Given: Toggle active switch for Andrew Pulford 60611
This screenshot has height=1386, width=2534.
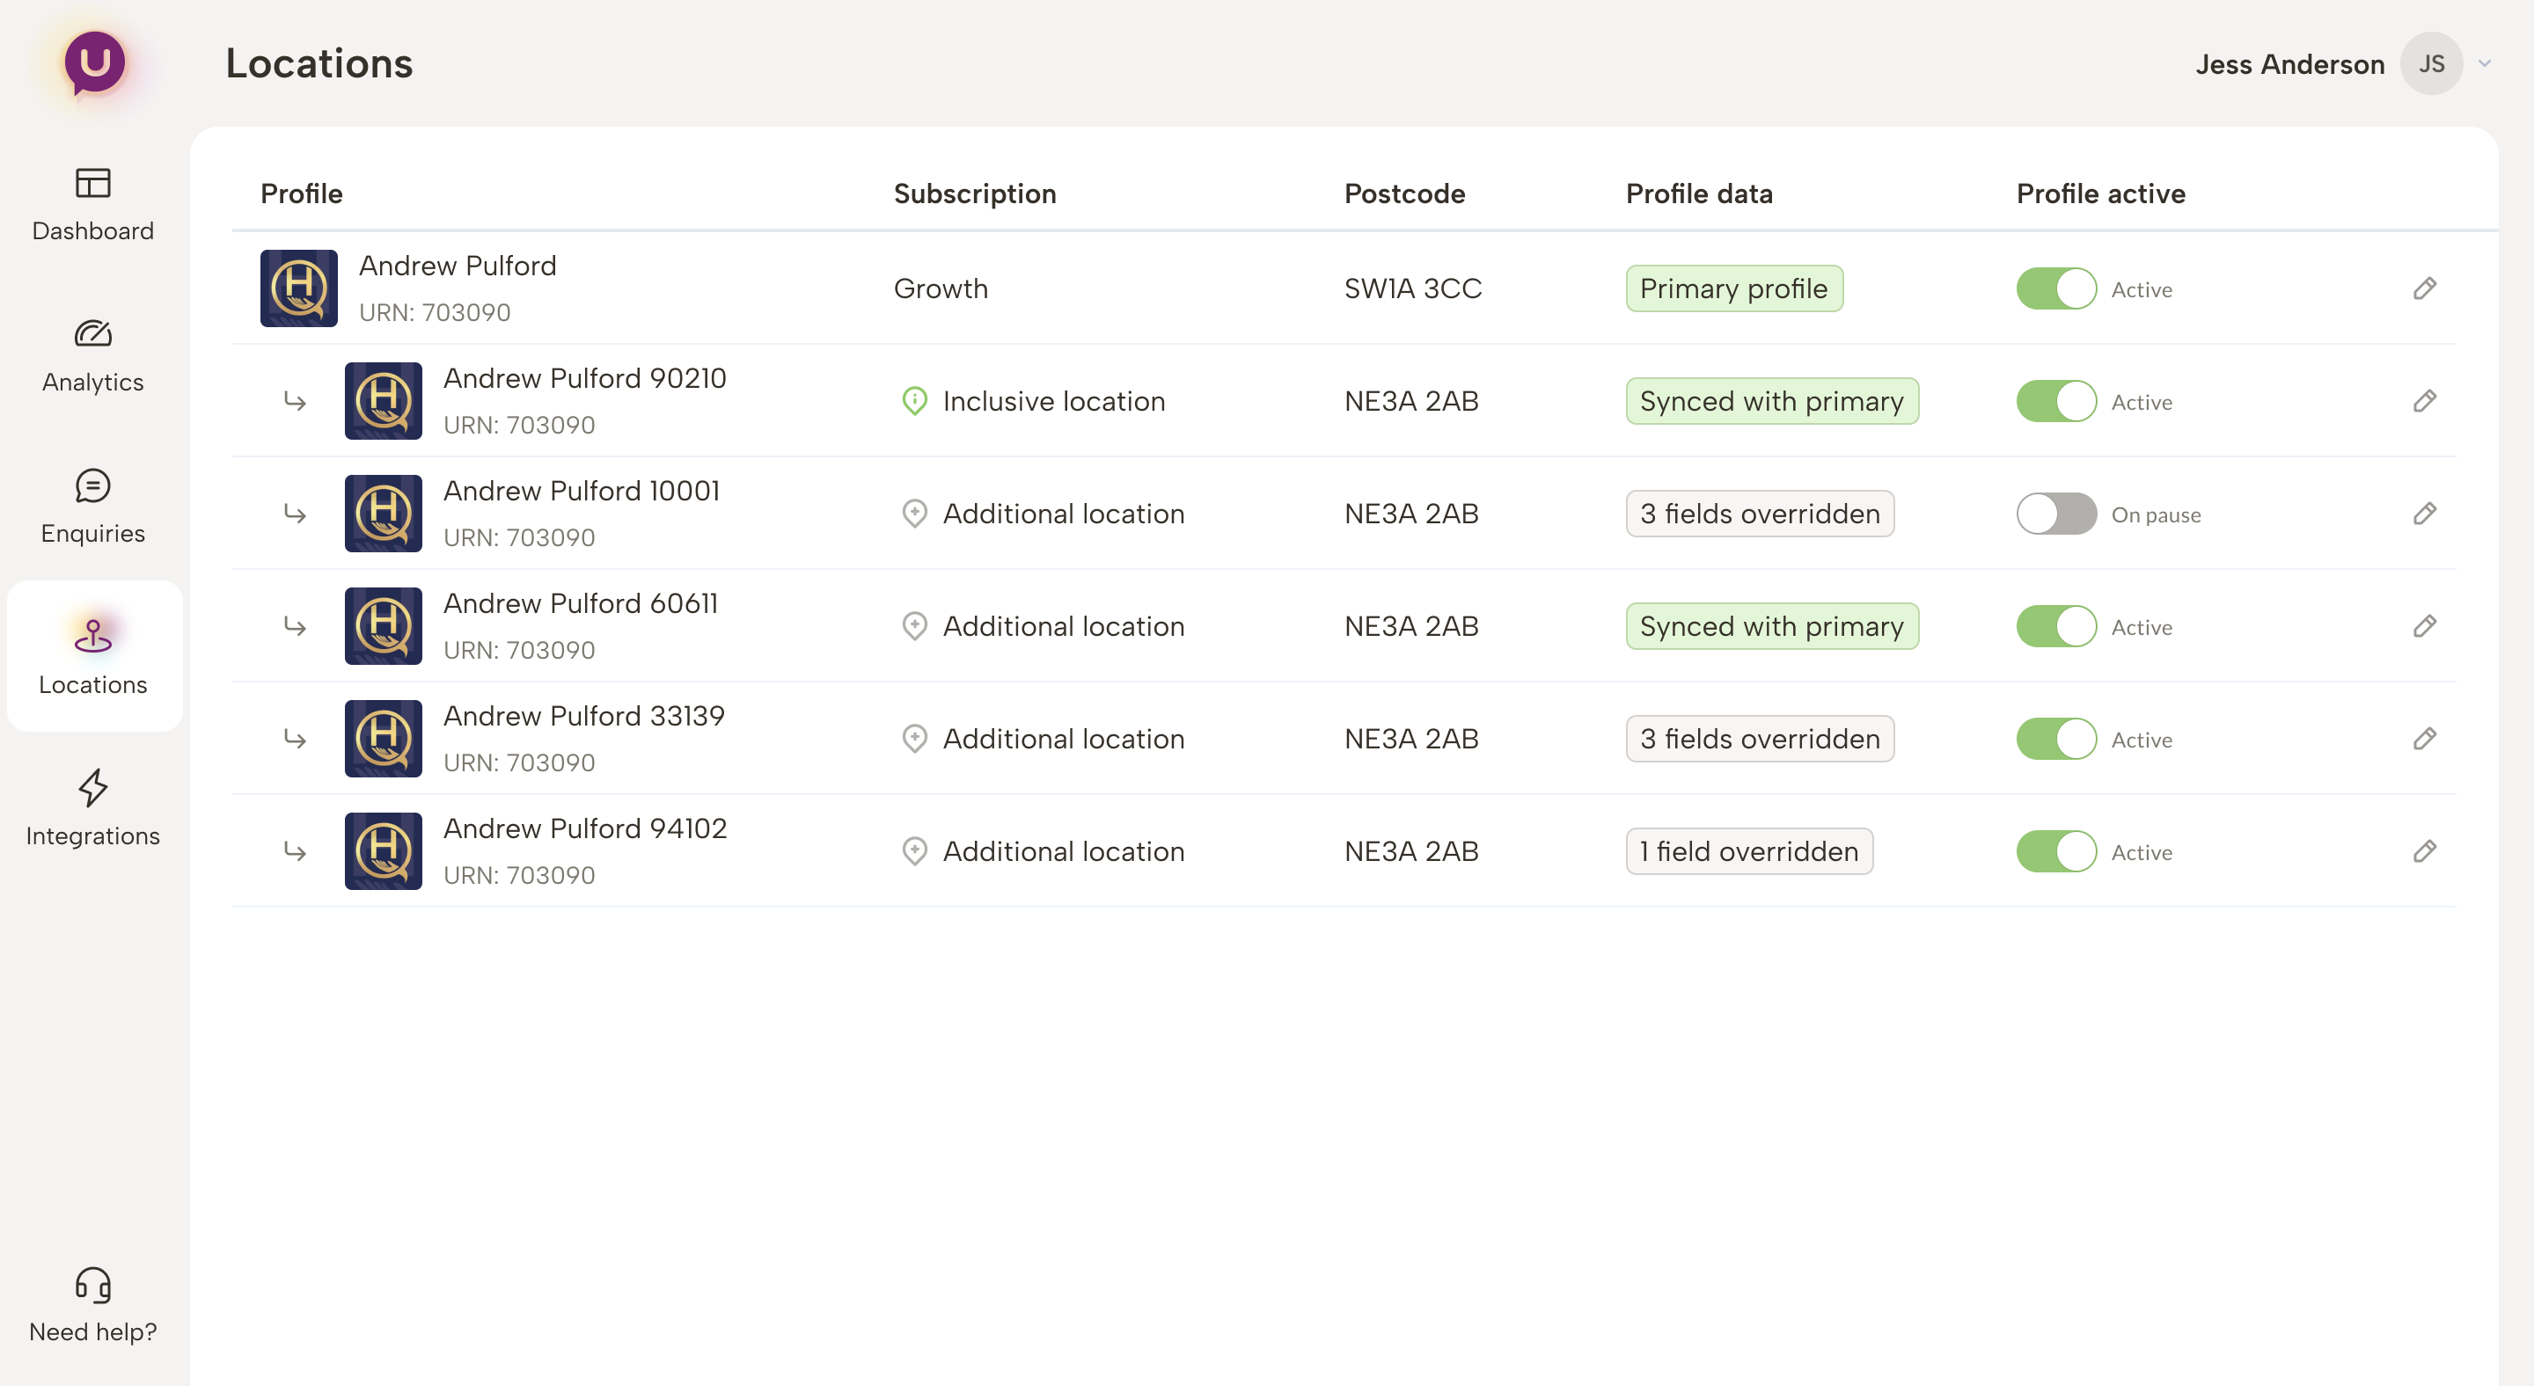Looking at the screenshot, I should point(2056,626).
